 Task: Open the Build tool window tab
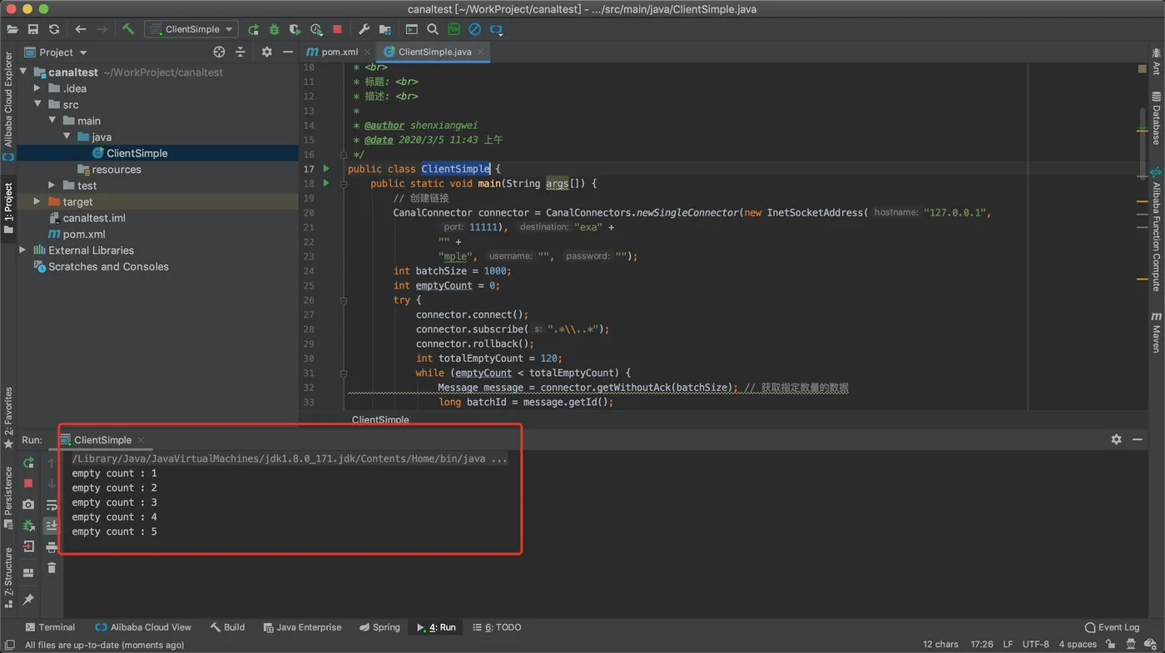[227, 627]
